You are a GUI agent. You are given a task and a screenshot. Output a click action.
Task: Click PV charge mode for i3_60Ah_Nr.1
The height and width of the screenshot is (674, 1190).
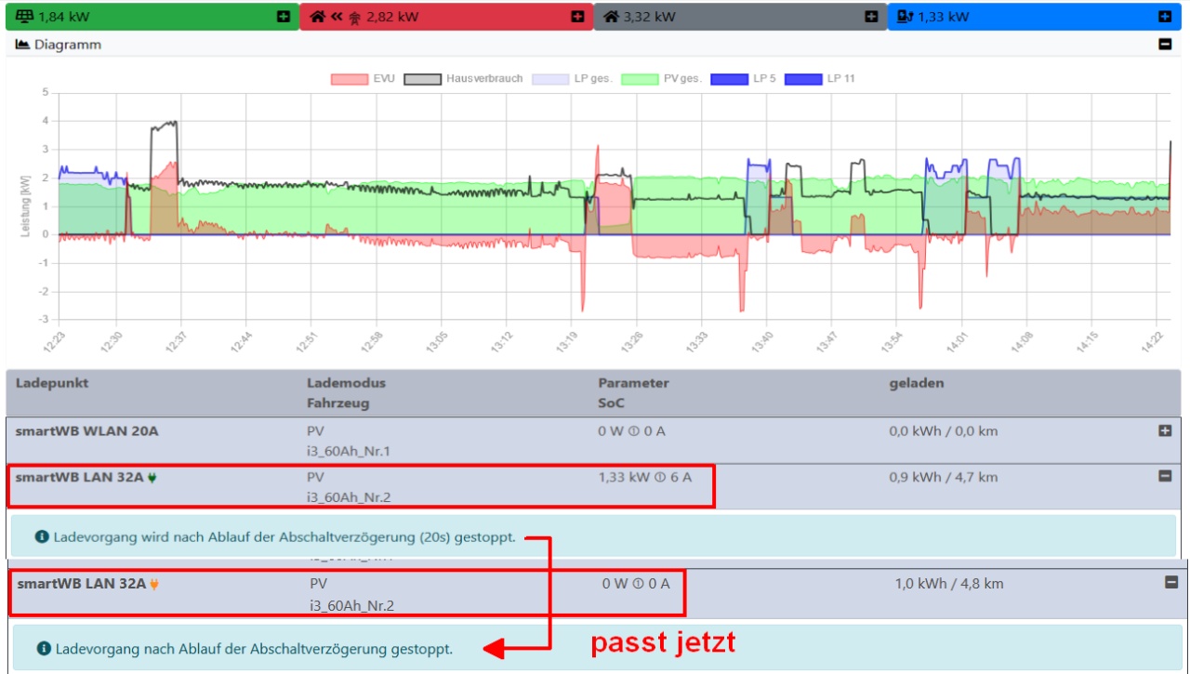[315, 431]
